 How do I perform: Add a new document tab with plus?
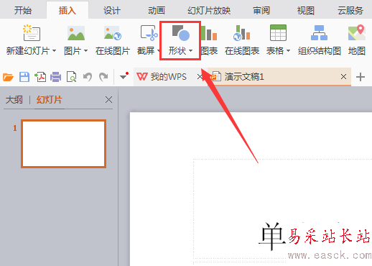[x=361, y=77]
